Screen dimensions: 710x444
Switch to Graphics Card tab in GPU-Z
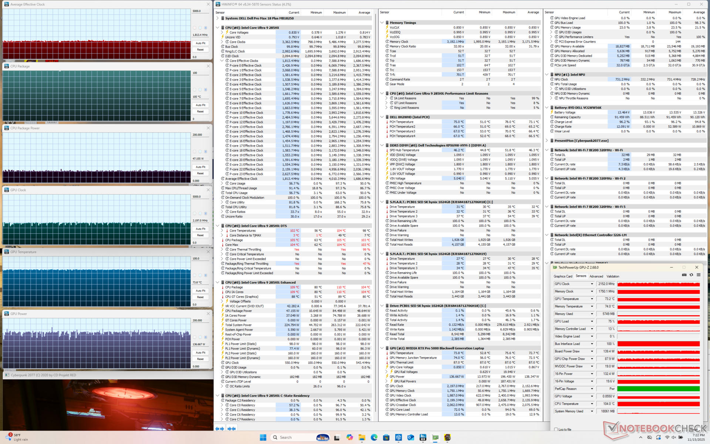point(562,276)
